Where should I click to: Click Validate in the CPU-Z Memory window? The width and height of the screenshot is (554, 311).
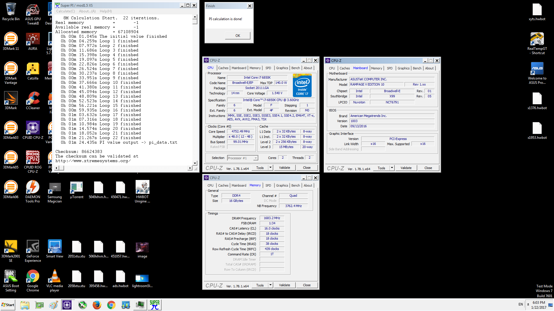pos(285,285)
